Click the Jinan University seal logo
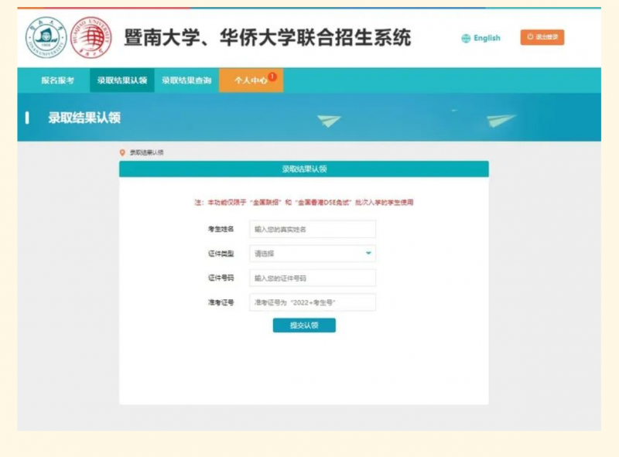619x457 pixels. pos(46,37)
